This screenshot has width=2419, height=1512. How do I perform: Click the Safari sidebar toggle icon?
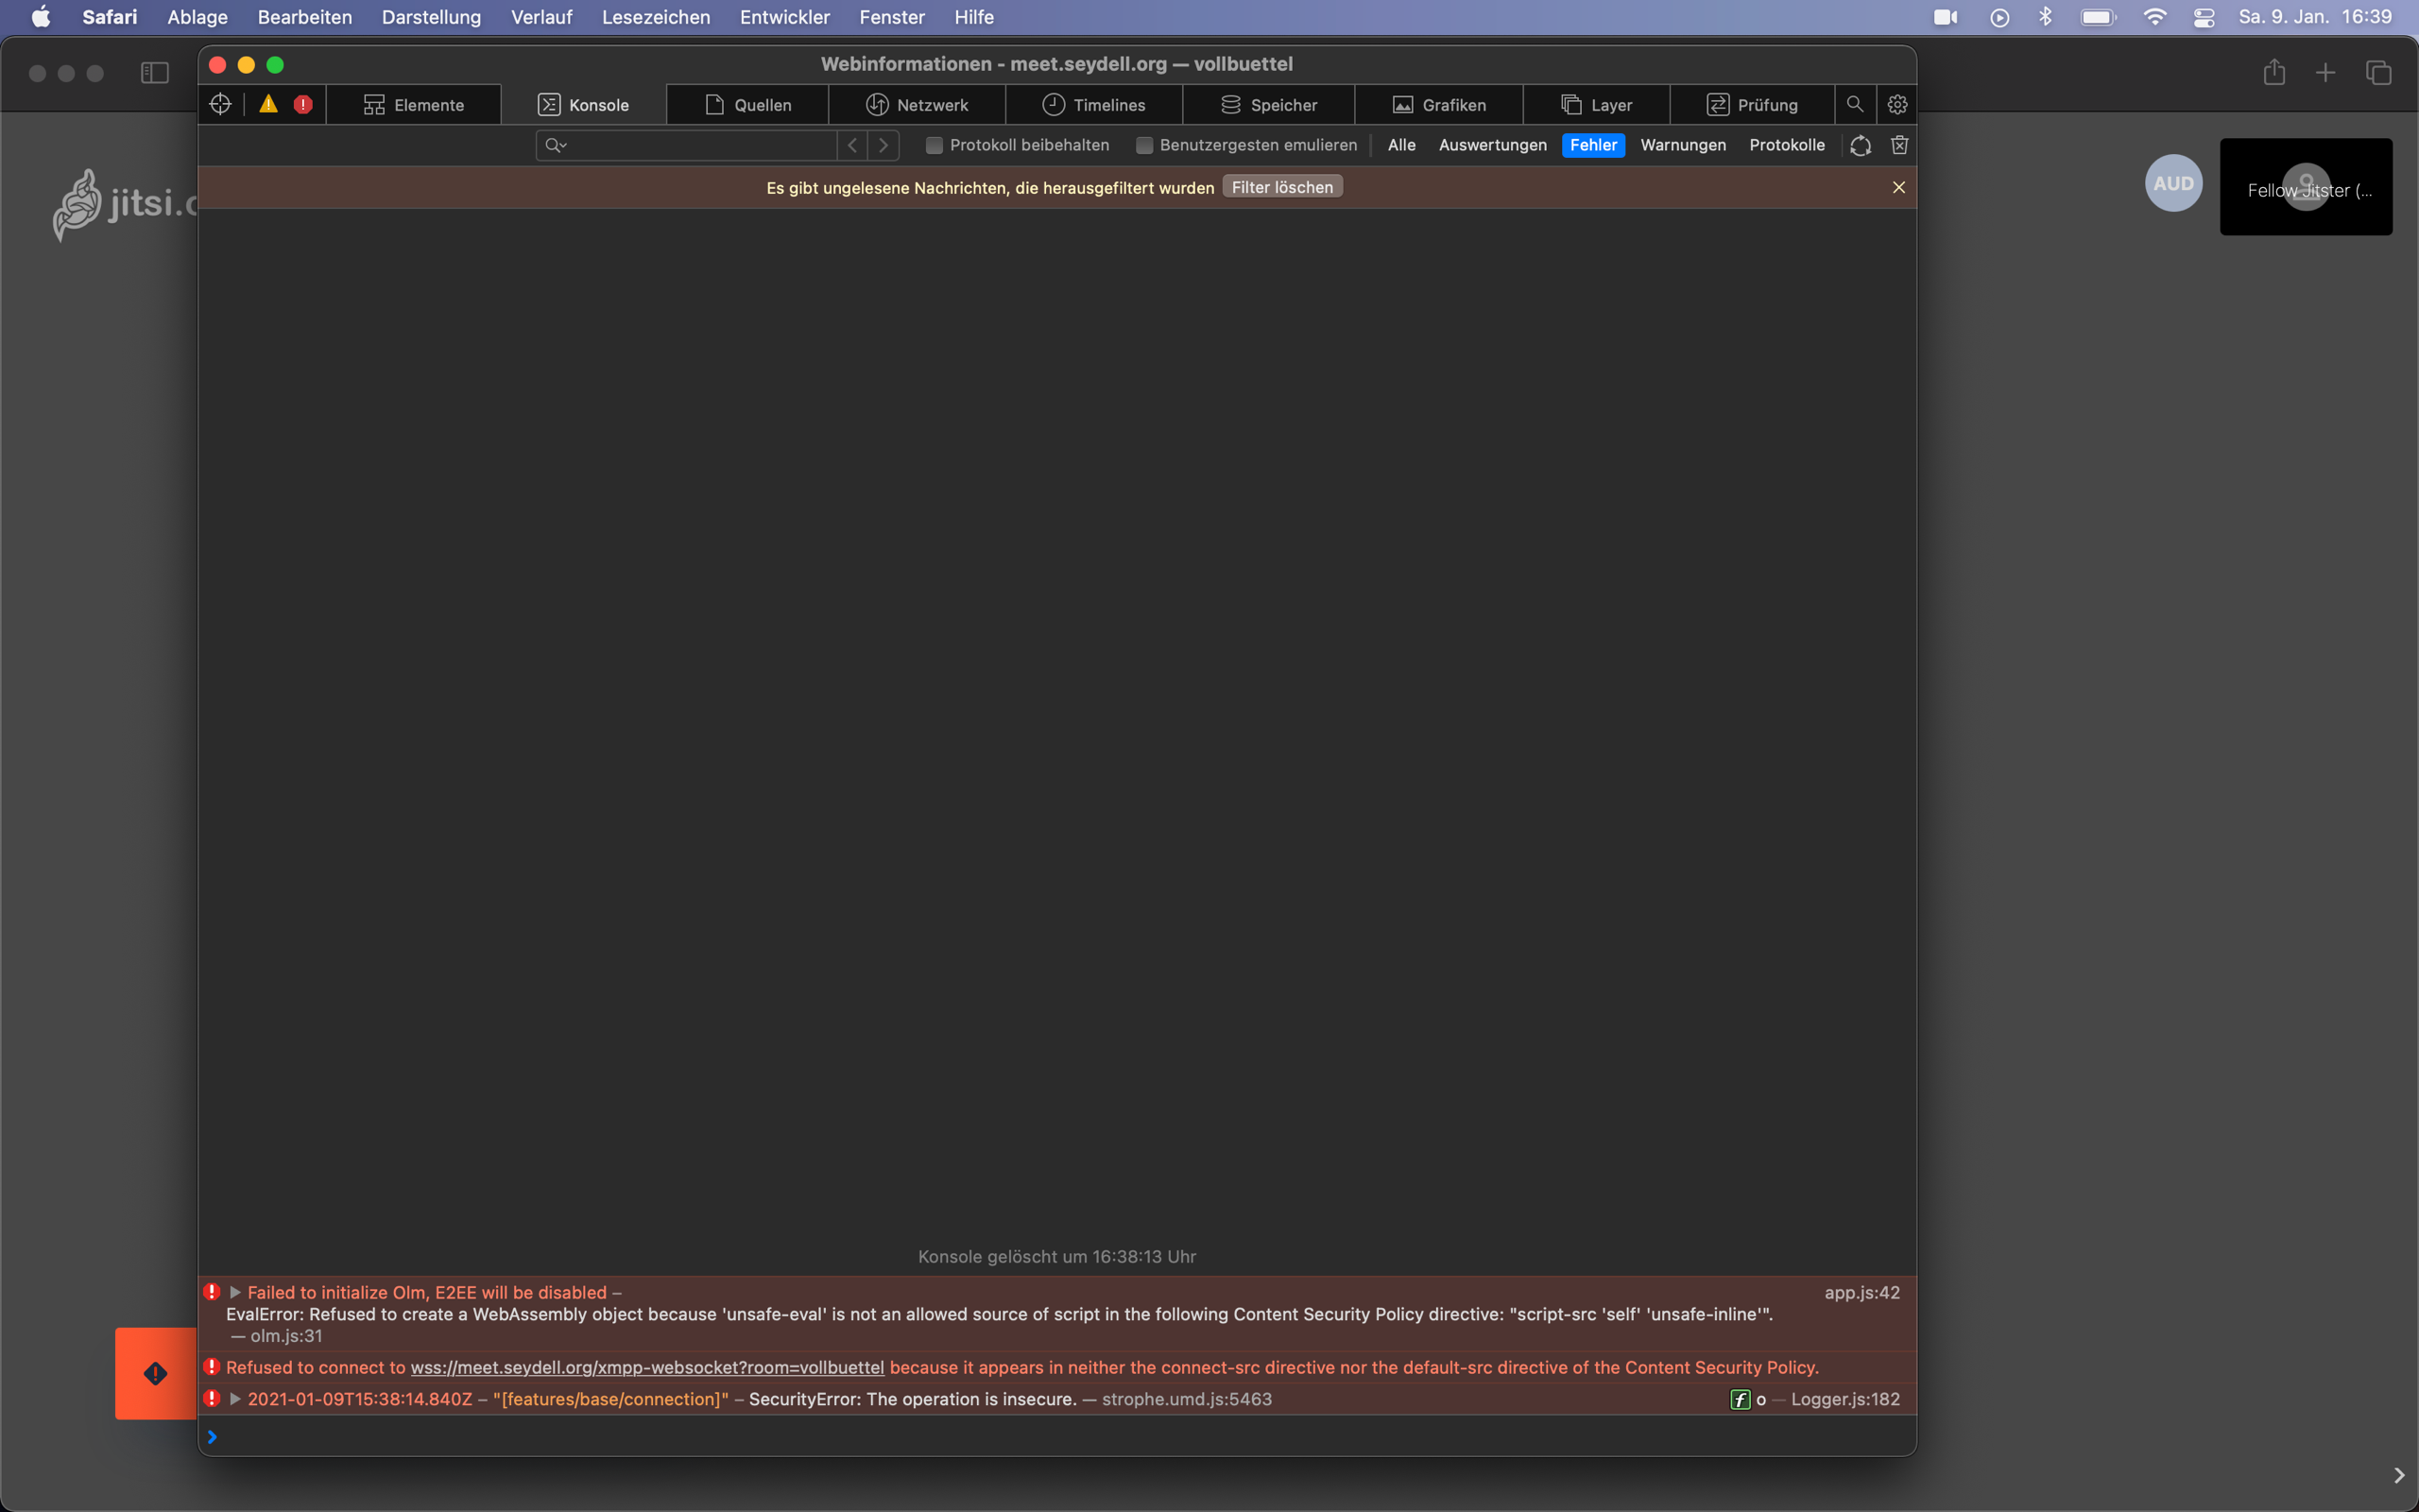coord(155,73)
